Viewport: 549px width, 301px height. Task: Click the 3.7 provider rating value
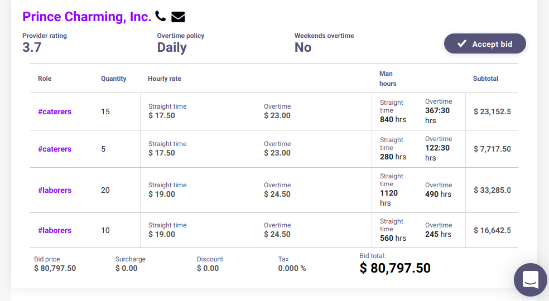(x=32, y=47)
